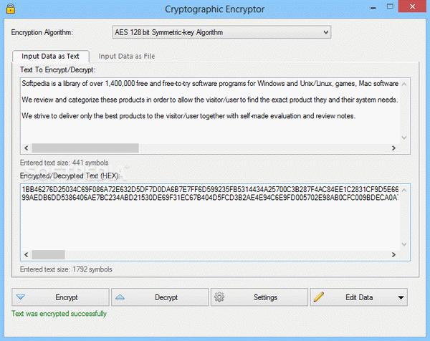Viewport: 430px width, 341px height.
Task: Click right arrow of input text horizontal scrollbar
Action: (x=393, y=148)
